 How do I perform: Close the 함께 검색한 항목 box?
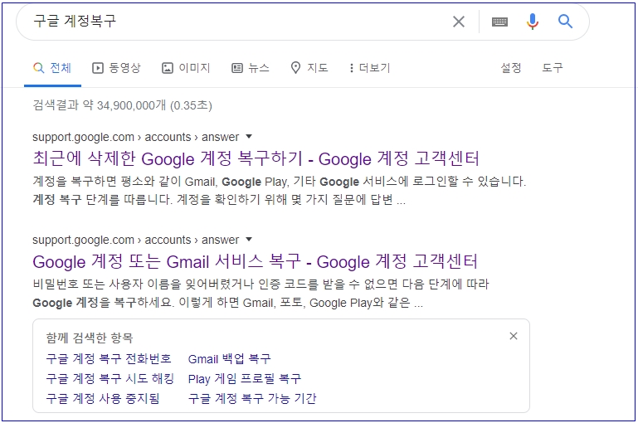tap(514, 336)
